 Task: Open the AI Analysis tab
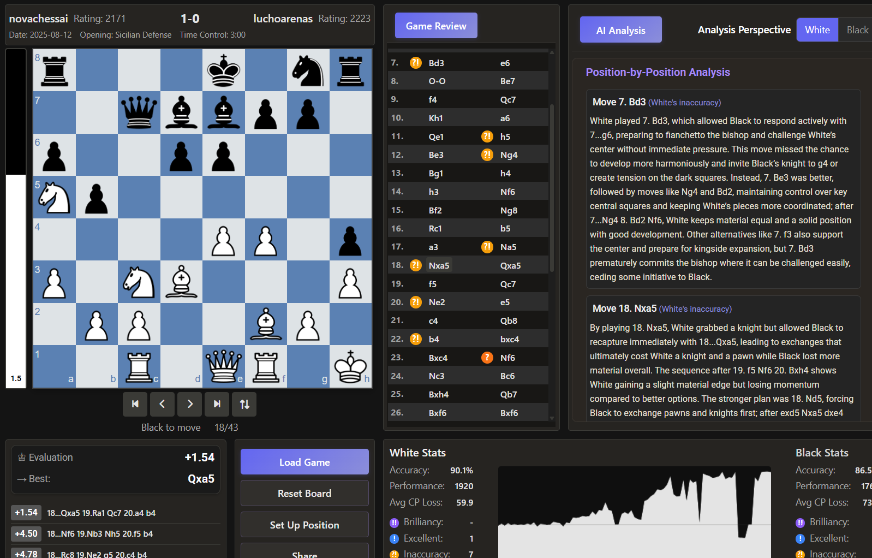(620, 30)
